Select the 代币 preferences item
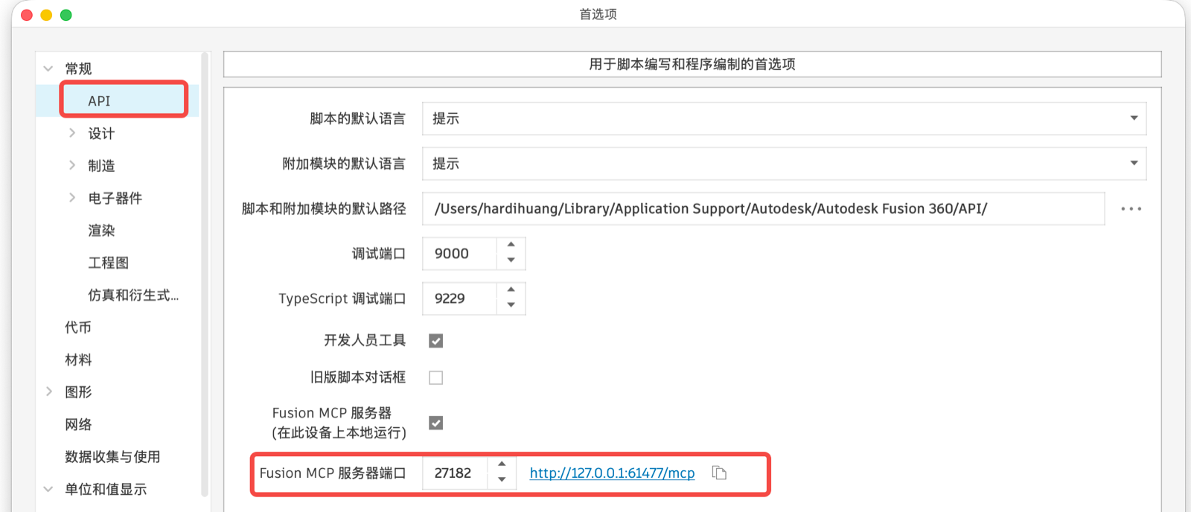The height and width of the screenshot is (512, 1191). (x=78, y=327)
